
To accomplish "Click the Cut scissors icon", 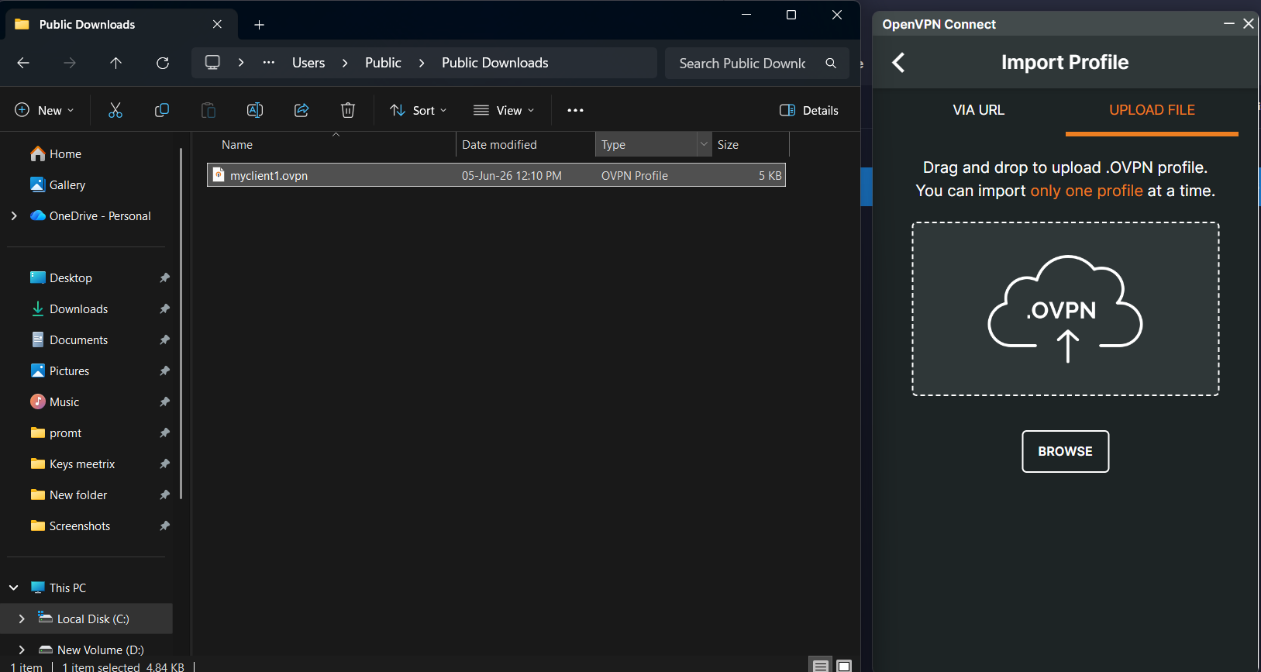I will 115,110.
